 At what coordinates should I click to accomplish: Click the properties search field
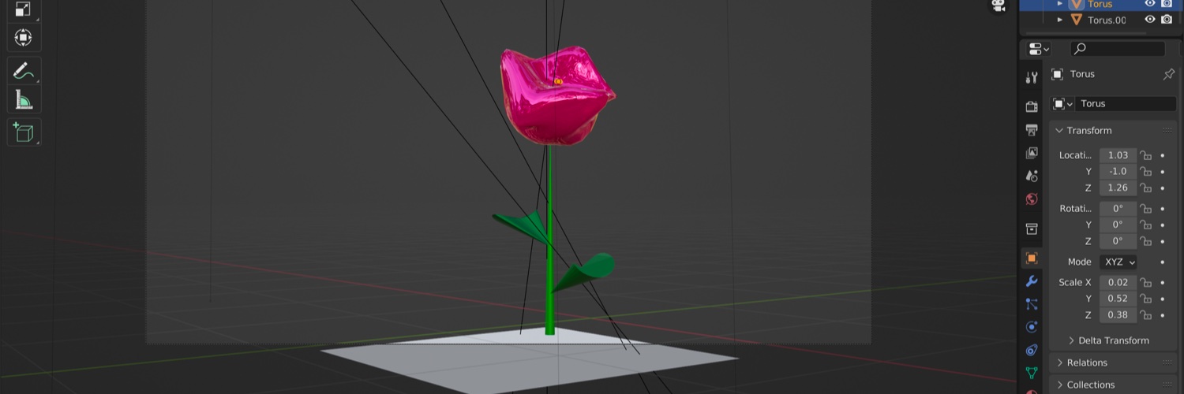point(1118,49)
